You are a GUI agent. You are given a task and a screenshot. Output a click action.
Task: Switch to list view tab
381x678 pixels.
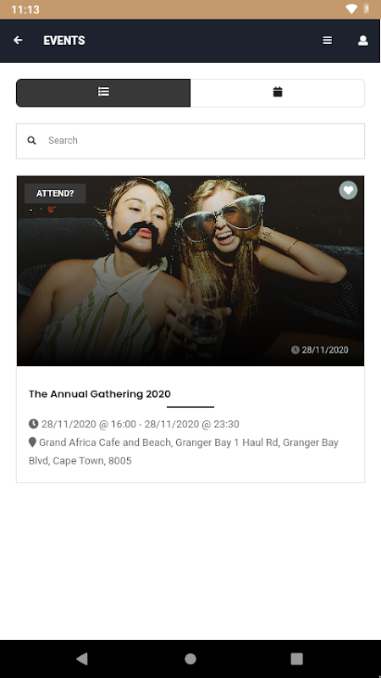103,92
